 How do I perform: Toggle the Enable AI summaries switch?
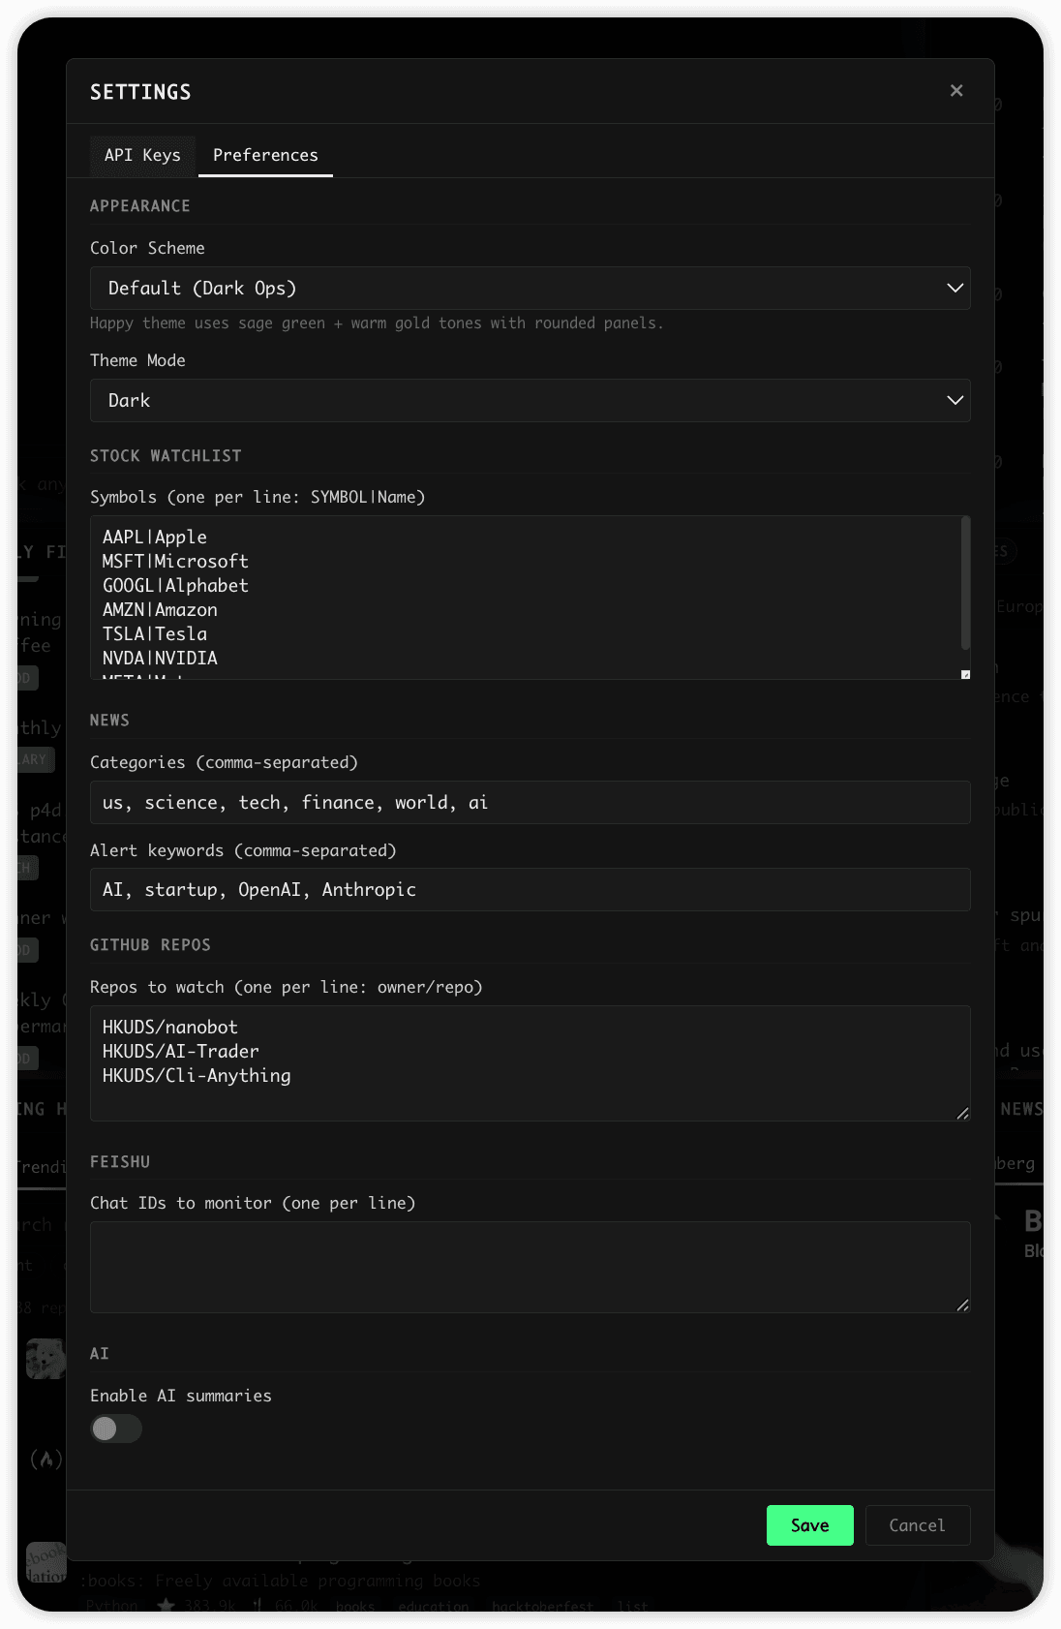(x=116, y=1429)
